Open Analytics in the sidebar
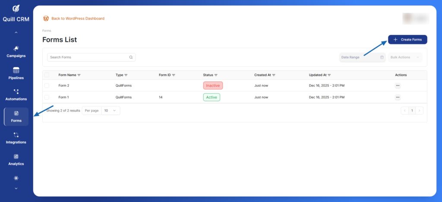 click(16, 159)
